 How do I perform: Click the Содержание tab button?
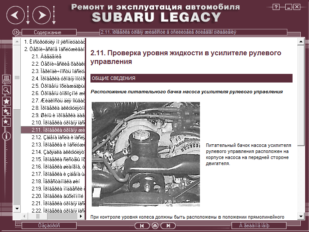pyautogui.click(x=49, y=32)
